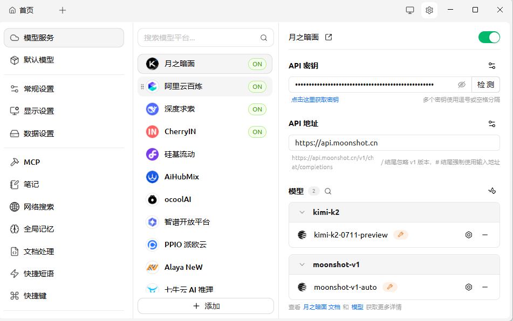Click the settings gear icon in title bar
The width and height of the screenshot is (513, 321).
tap(429, 10)
